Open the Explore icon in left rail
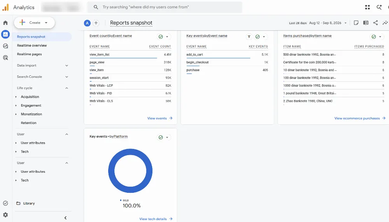Viewport: 389px width, 222px height. click(x=5, y=46)
